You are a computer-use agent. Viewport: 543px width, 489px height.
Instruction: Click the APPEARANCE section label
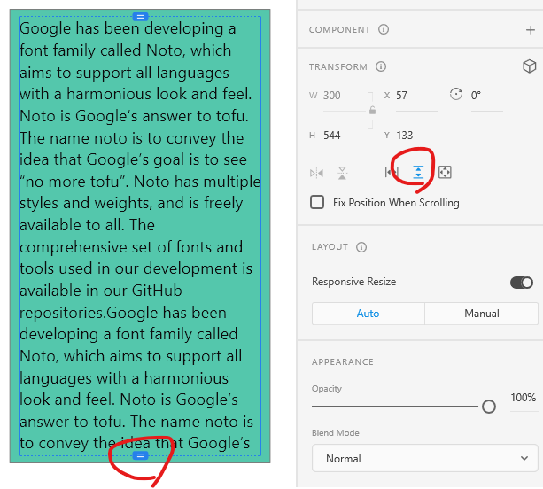tap(343, 362)
